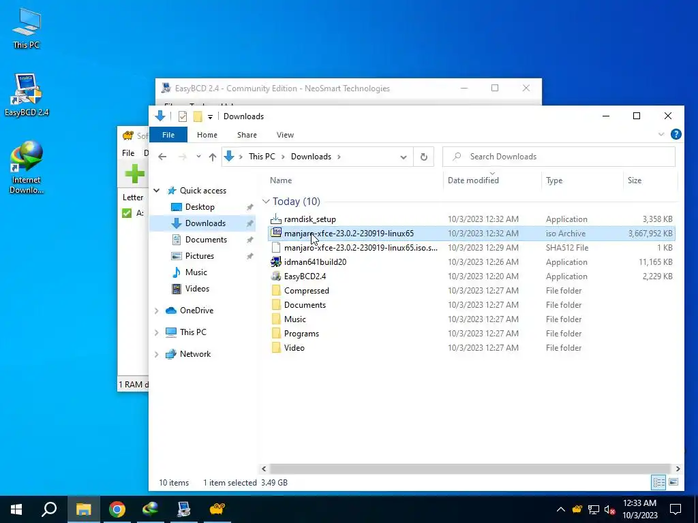Open the View ribbon tab

[285, 135]
